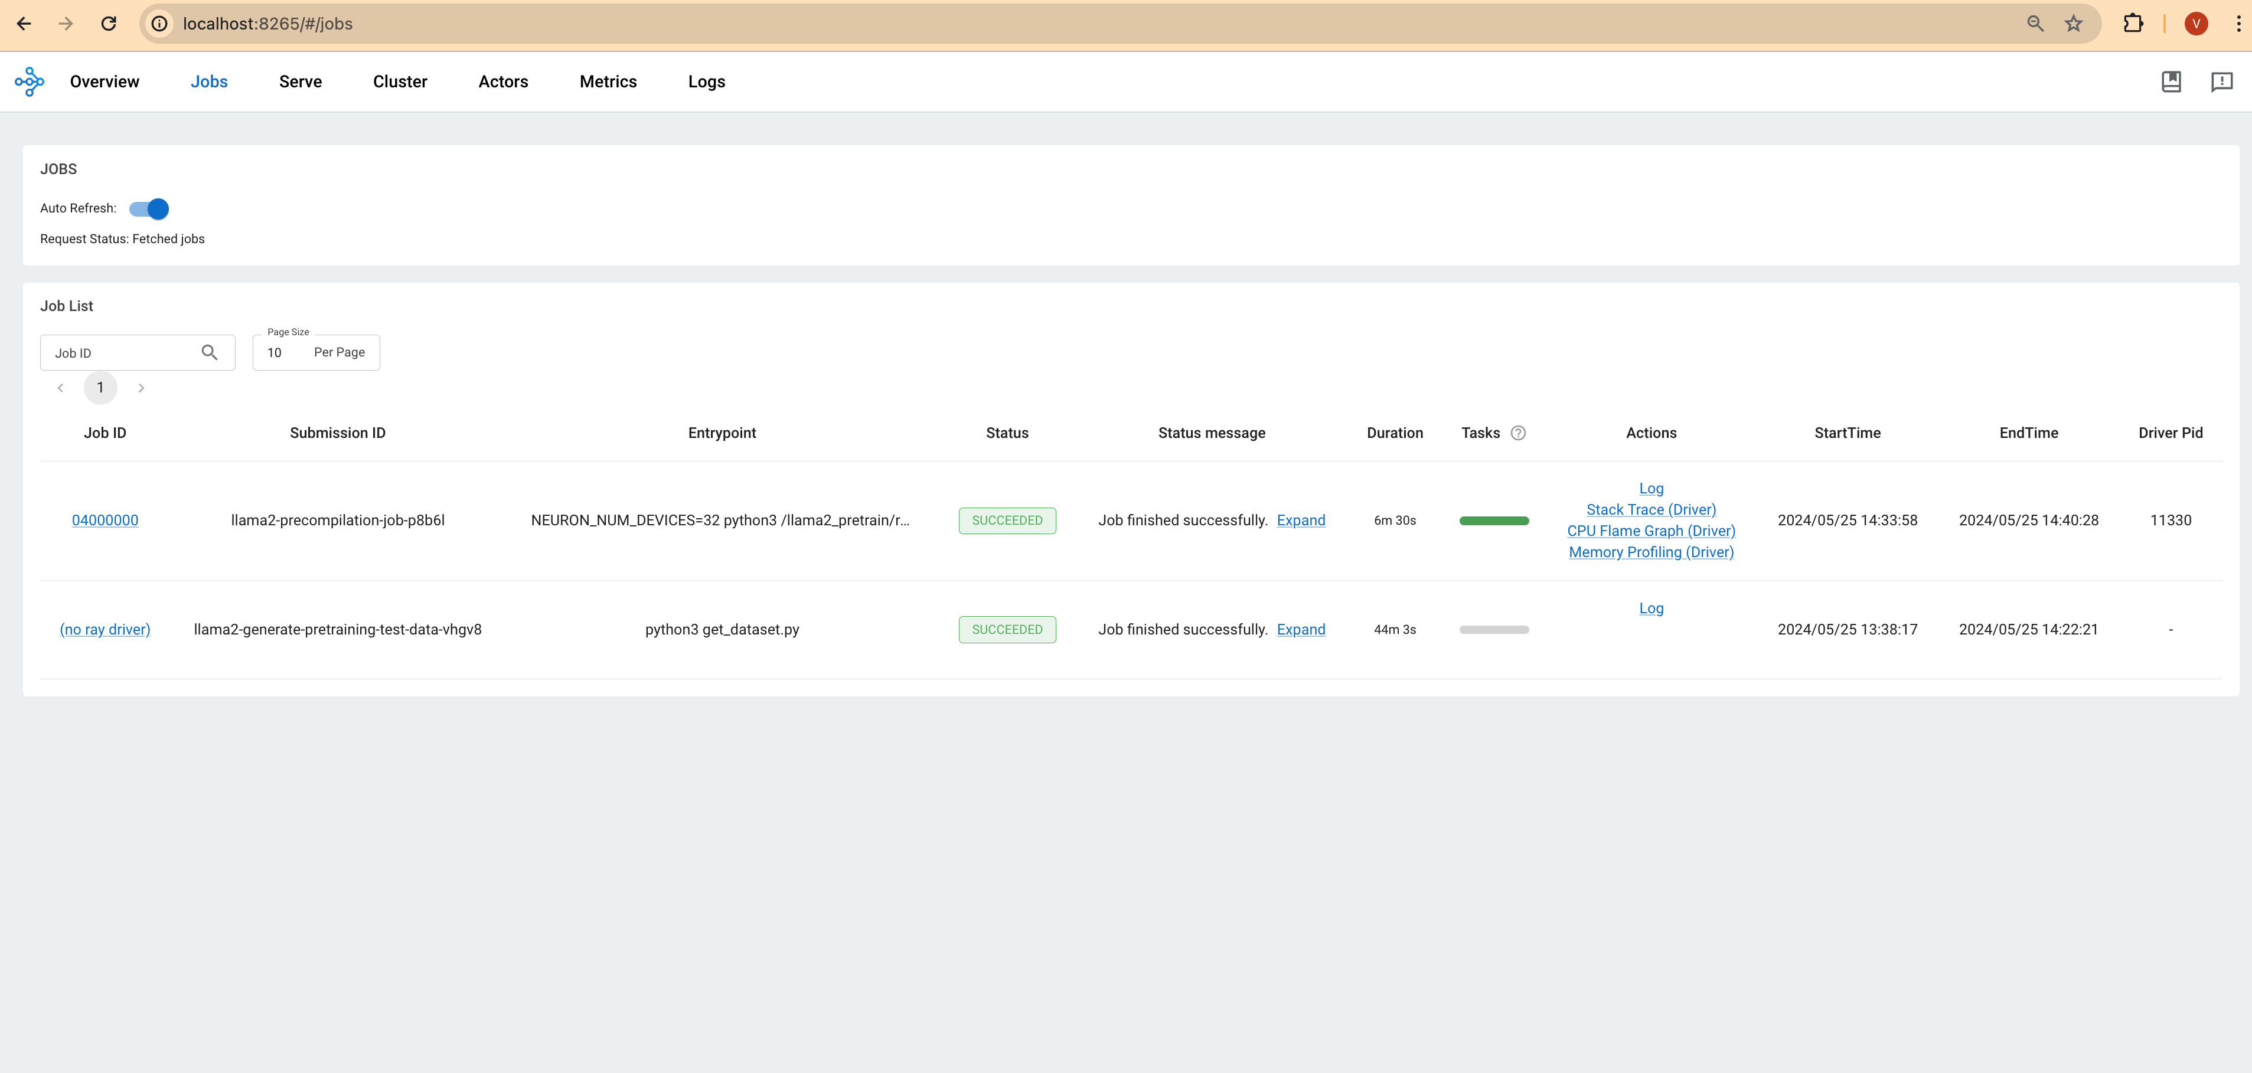The width and height of the screenshot is (2252, 1073).
Task: Open Log for job 04000000
Action: click(x=1652, y=489)
